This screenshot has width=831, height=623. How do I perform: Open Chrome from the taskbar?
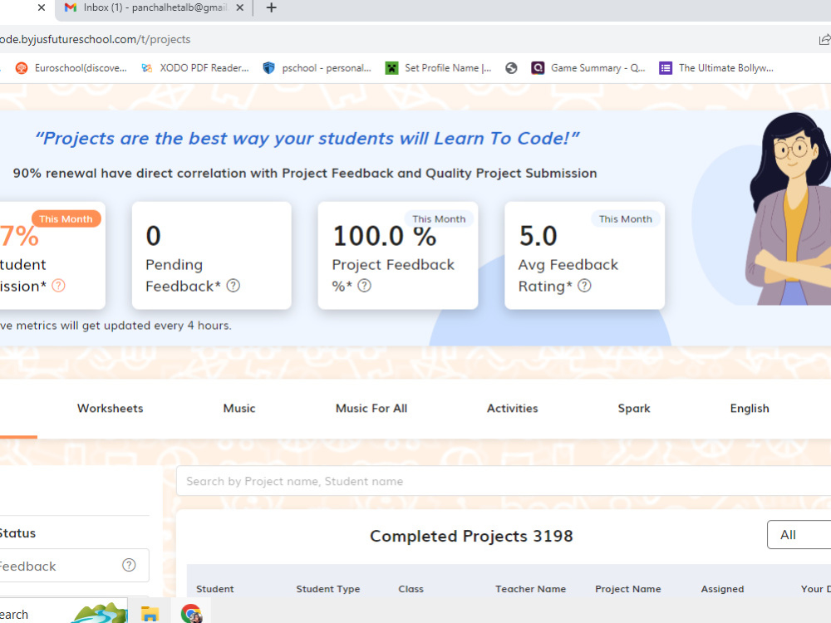[191, 614]
